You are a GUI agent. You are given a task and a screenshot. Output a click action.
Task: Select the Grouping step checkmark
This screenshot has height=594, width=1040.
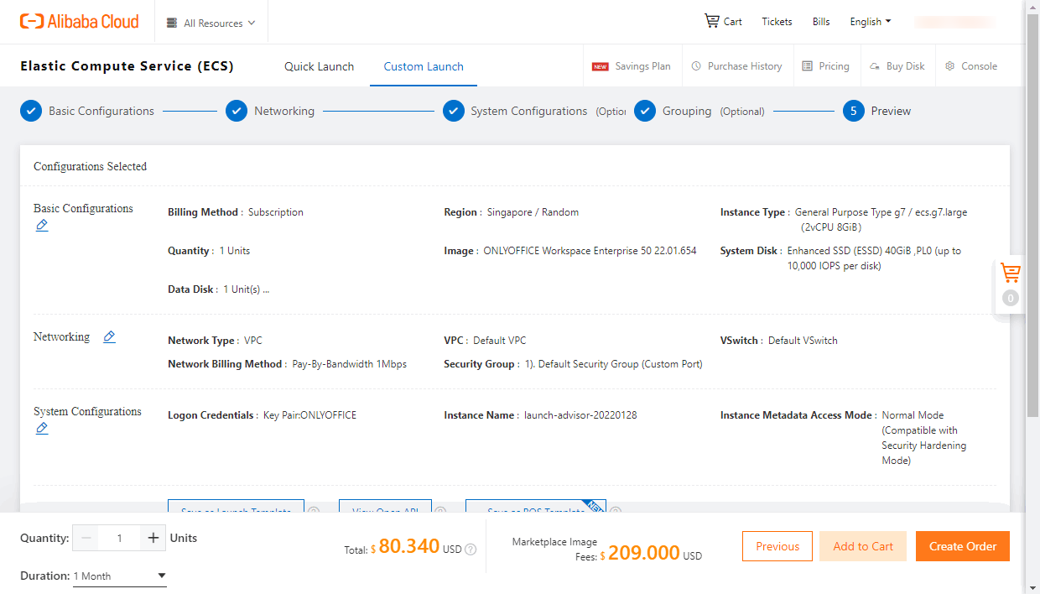coord(645,110)
